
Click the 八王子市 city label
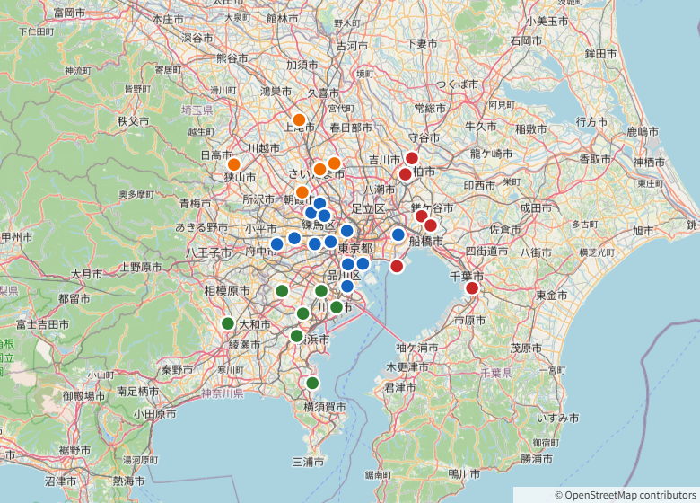point(208,252)
